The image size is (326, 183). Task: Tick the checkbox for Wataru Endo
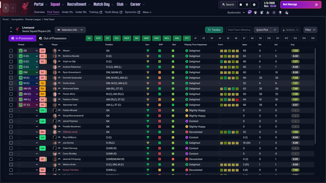[x=11, y=164]
